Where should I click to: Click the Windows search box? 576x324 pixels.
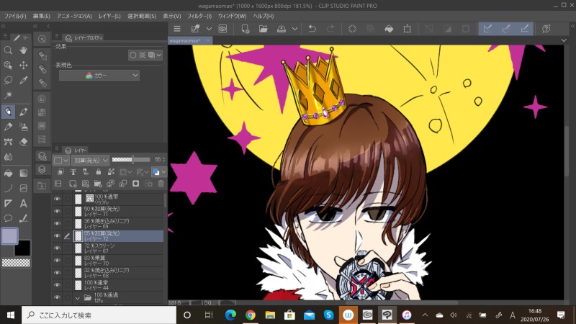94,315
